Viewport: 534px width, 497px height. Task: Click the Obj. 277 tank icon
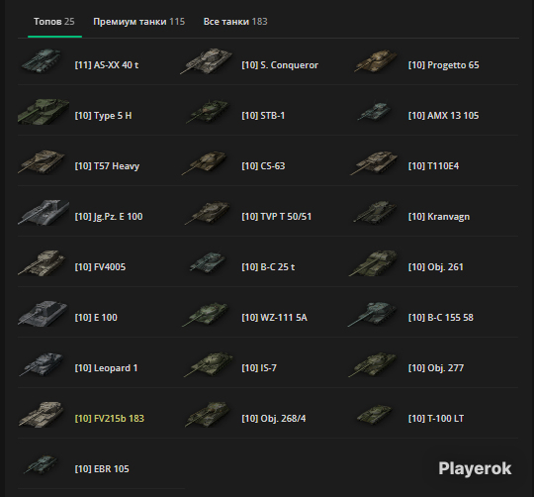[x=373, y=364]
